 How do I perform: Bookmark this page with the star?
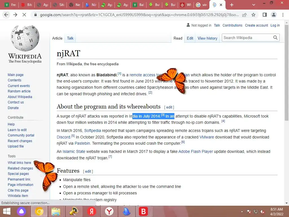pyautogui.click(x=253, y=15)
